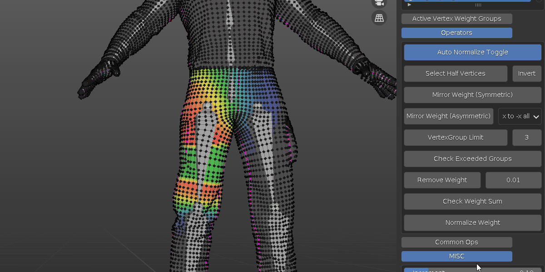Apply VertexGroup Limit
Image resolution: width=545 pixels, height=272 pixels.
[456, 137]
